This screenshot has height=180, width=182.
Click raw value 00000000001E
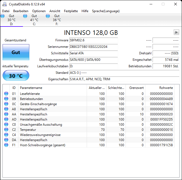click(161, 130)
